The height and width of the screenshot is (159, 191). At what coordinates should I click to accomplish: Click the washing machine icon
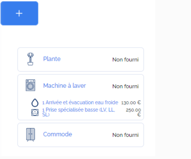[30, 85]
